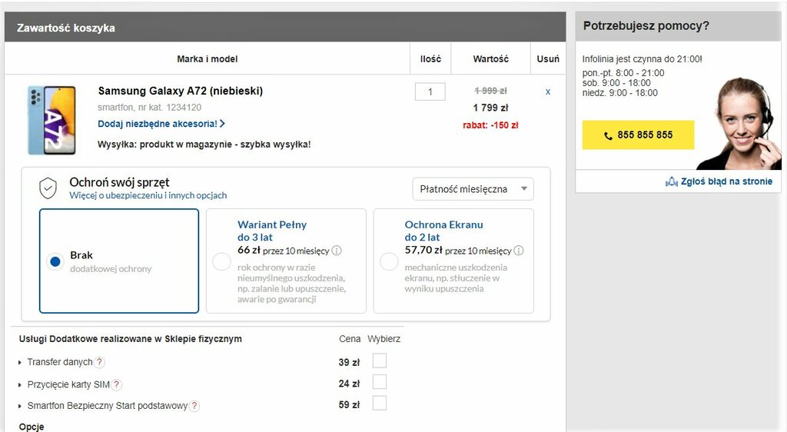Tick the Transfer danych checkbox

click(380, 361)
